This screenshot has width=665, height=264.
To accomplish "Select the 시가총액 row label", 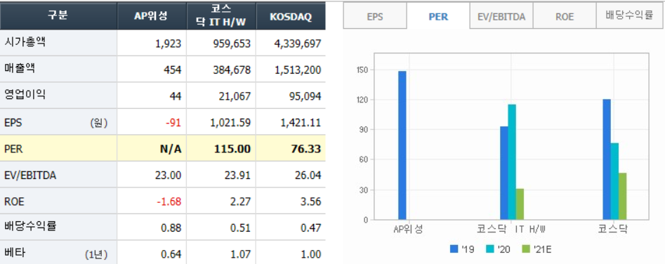I will (x=25, y=42).
